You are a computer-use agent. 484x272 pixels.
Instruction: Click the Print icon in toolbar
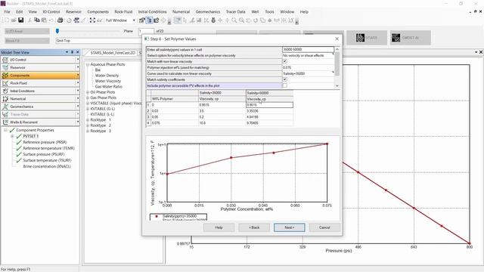click(60, 20)
